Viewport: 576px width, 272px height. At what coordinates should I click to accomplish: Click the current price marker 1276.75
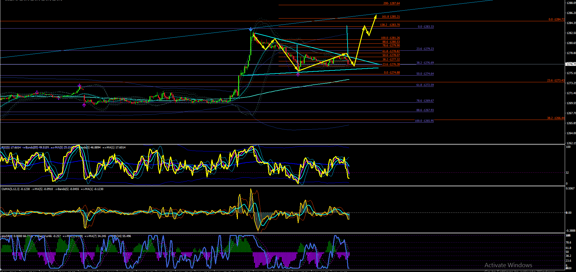tap(571, 64)
